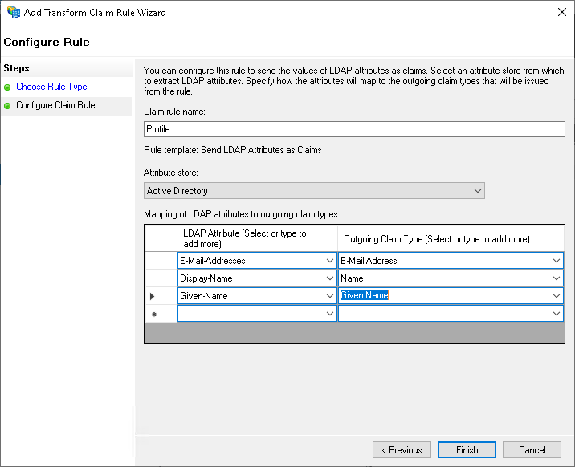Select the Configure Claim Rule step
The height and width of the screenshot is (467, 575).
[55, 106]
